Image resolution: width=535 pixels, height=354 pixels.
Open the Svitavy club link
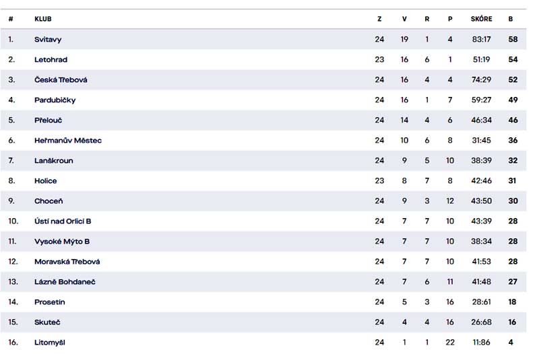point(48,40)
